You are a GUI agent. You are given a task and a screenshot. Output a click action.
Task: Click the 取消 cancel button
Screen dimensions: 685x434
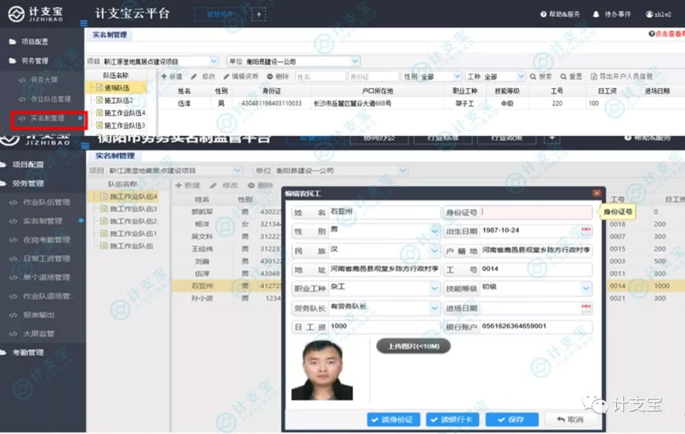coord(571,419)
